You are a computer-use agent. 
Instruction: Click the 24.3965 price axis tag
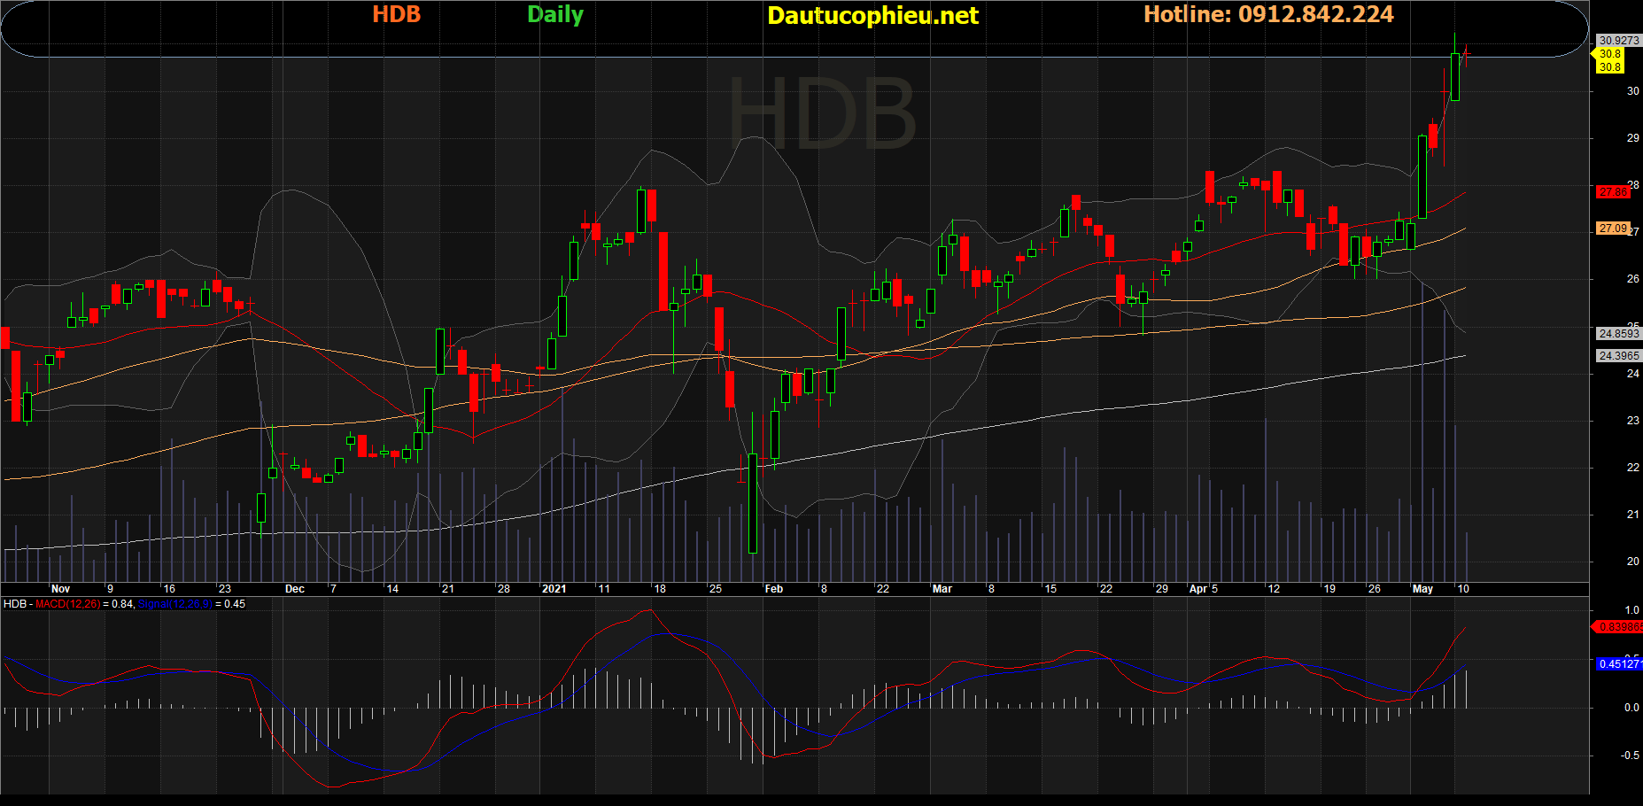[x=1618, y=356]
